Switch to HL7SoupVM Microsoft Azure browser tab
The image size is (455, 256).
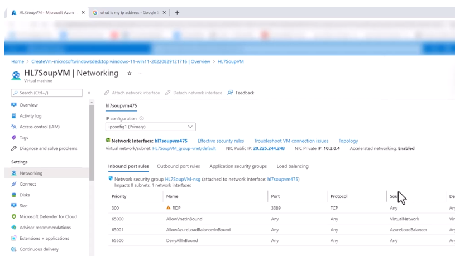point(47,12)
